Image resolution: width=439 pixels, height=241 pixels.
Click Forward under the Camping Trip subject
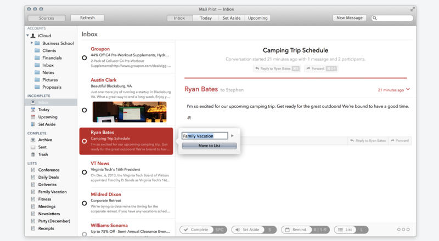click(x=321, y=68)
